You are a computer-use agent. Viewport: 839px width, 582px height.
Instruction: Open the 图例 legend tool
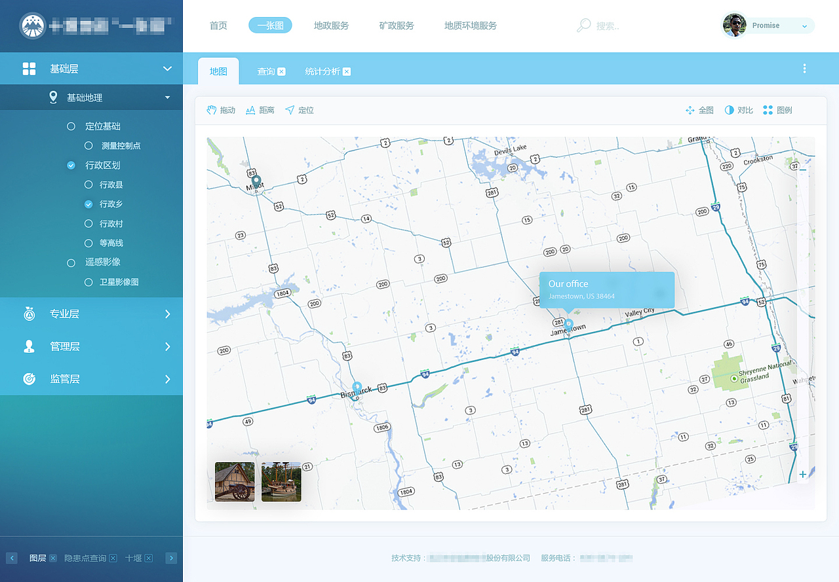tap(778, 110)
